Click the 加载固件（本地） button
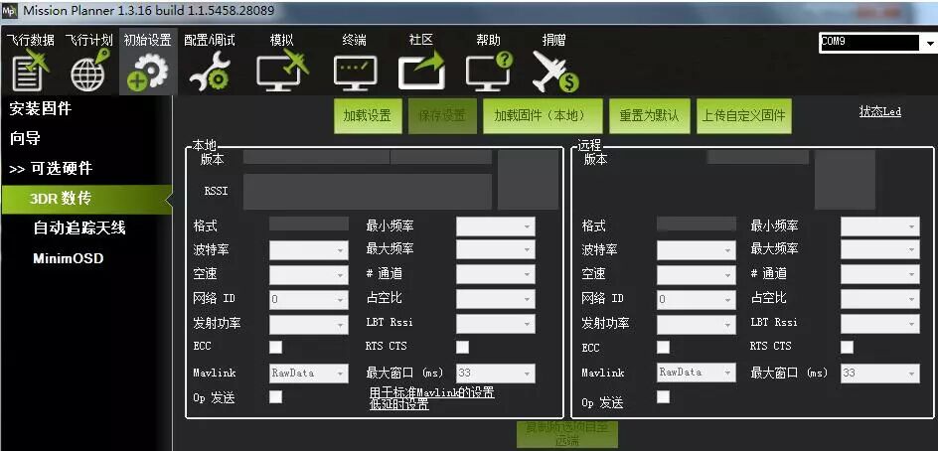Screen dimensions: 938x451 [543, 116]
